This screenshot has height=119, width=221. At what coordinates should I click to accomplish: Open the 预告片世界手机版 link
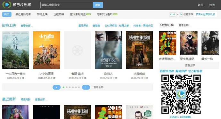(205, 14)
